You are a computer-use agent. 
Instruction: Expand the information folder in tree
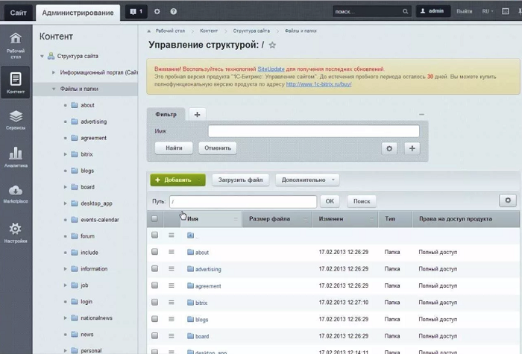[66, 269]
